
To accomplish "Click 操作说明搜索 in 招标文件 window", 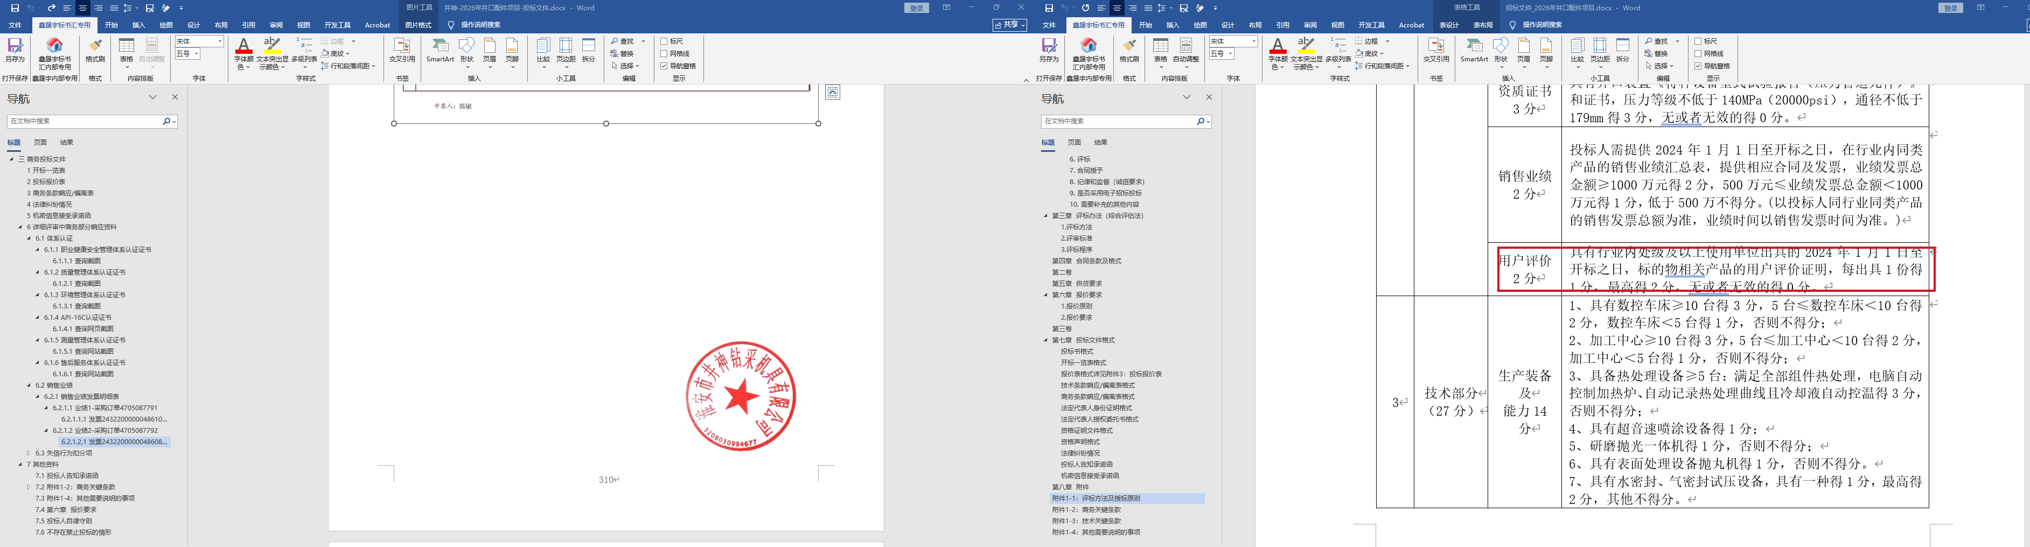I will click(x=1542, y=25).
